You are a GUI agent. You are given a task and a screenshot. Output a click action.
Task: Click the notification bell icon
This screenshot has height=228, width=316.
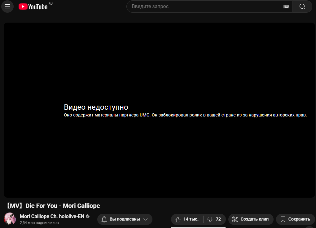tap(104, 219)
